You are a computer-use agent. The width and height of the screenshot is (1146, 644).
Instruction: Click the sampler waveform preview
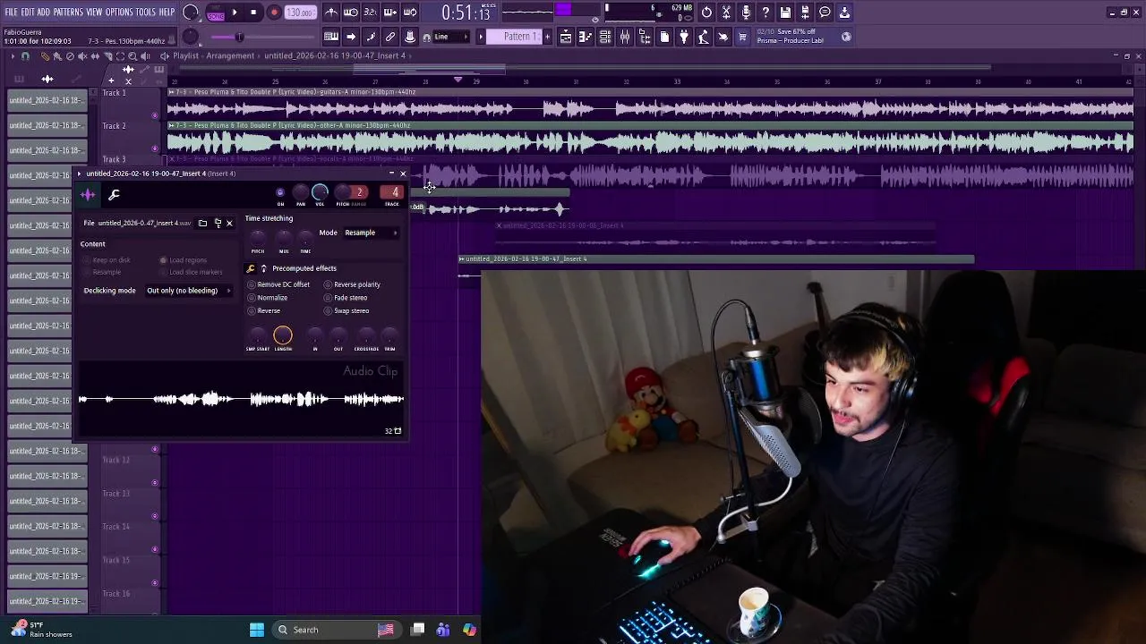pos(241,399)
